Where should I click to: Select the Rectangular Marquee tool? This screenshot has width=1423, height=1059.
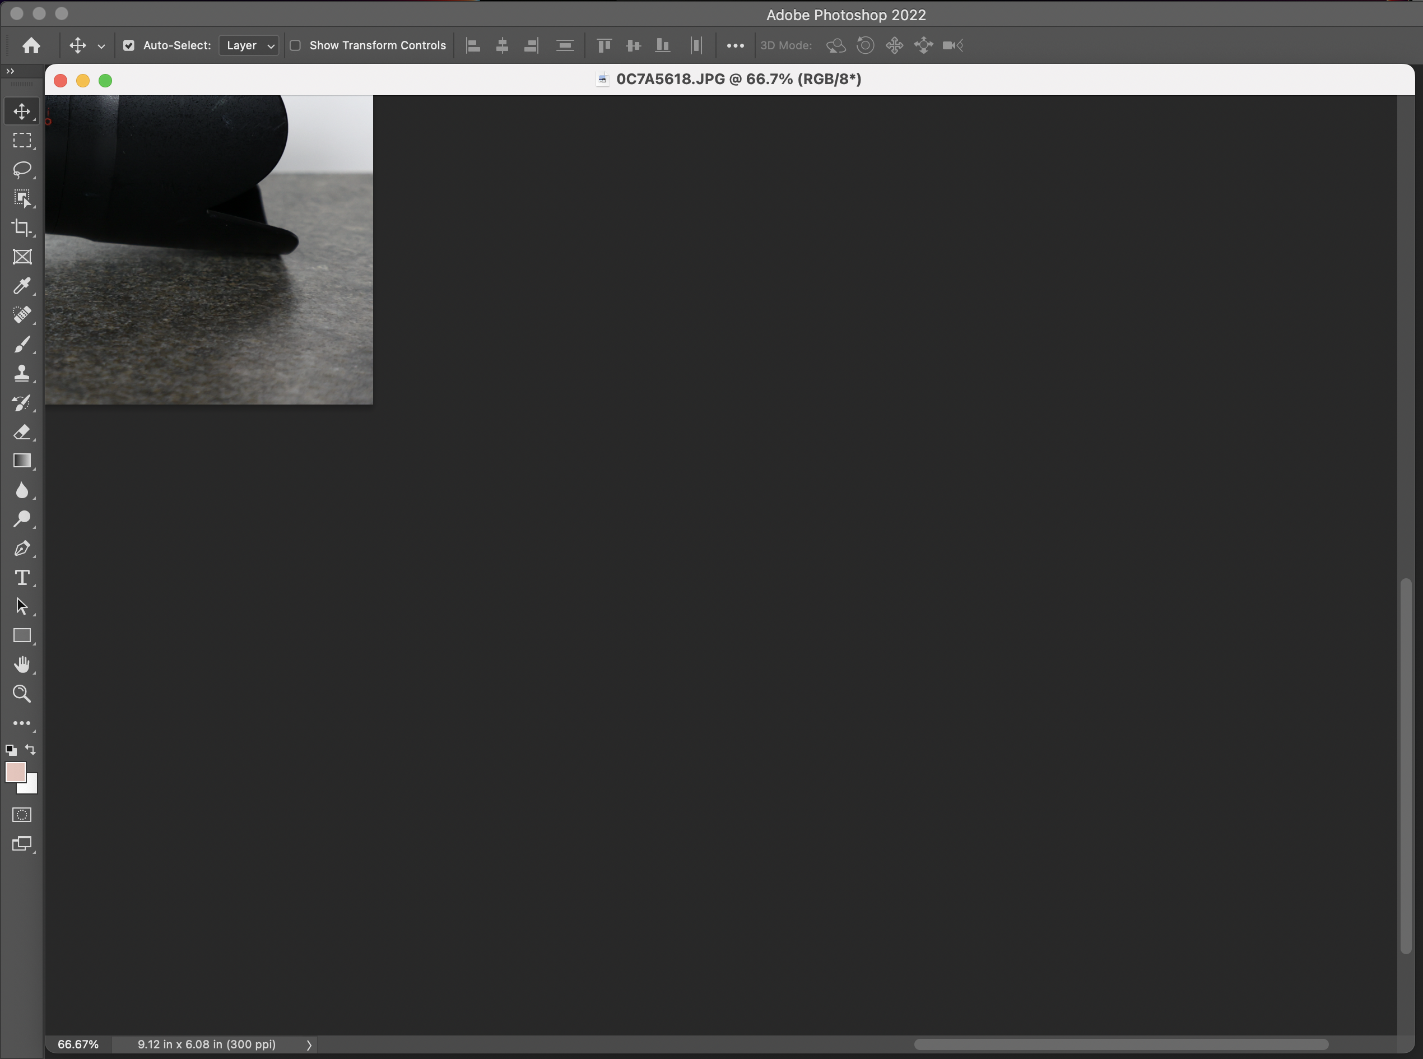click(22, 141)
